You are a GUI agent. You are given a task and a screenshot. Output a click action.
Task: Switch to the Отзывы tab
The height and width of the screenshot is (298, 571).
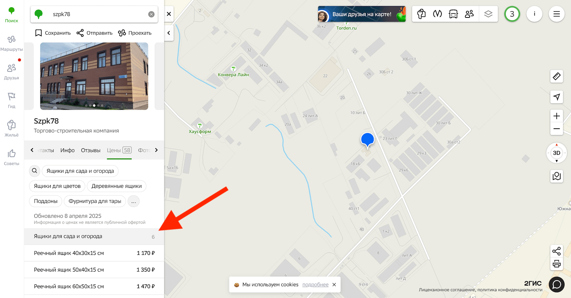(91, 150)
